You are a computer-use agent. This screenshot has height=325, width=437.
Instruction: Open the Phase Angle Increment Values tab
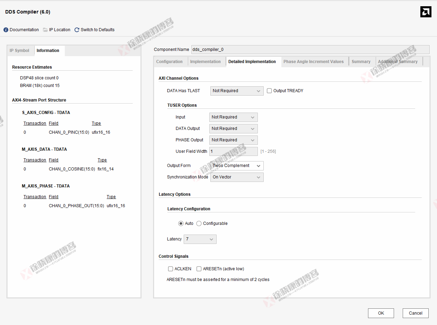313,62
